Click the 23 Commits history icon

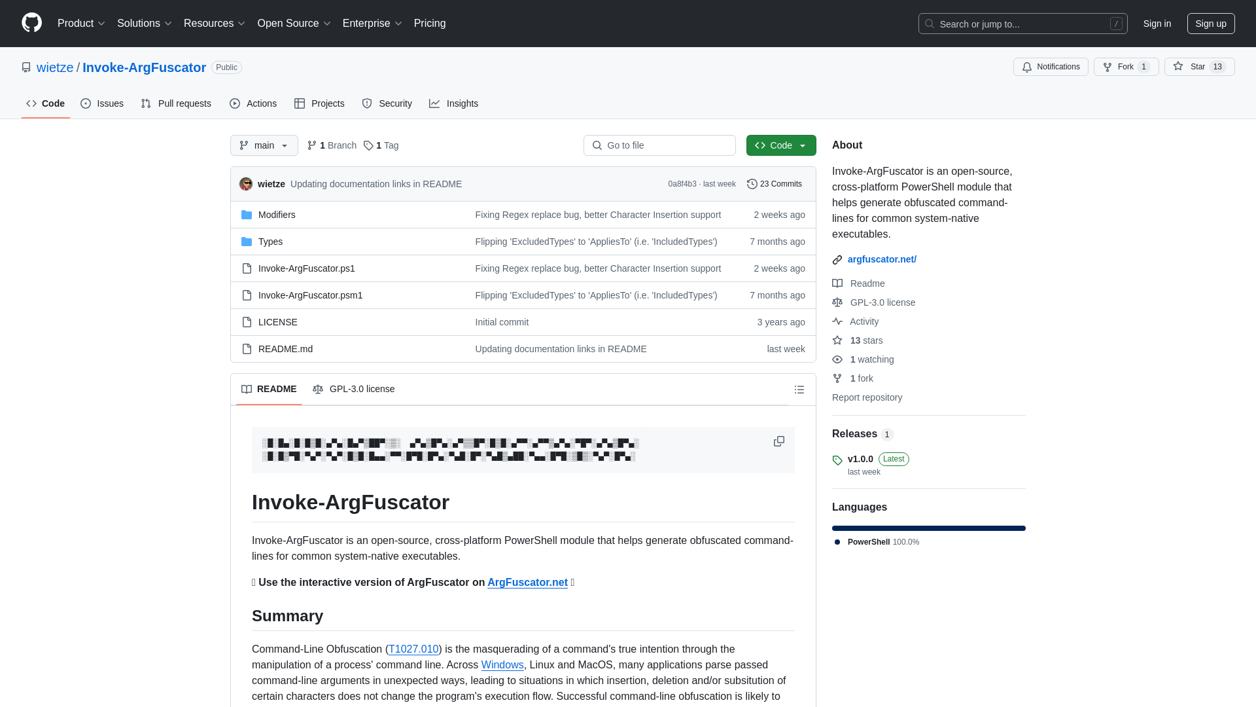tap(752, 184)
